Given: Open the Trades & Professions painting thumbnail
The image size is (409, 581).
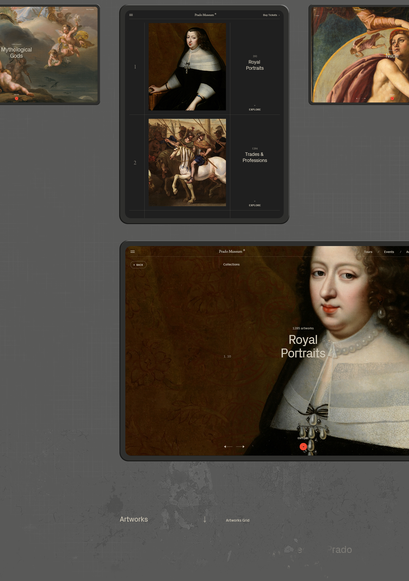Looking at the screenshot, I should [x=187, y=162].
